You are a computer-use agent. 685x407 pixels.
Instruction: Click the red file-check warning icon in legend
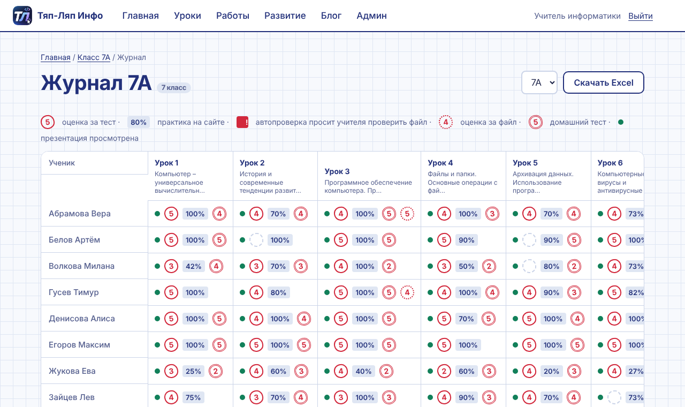pos(242,122)
